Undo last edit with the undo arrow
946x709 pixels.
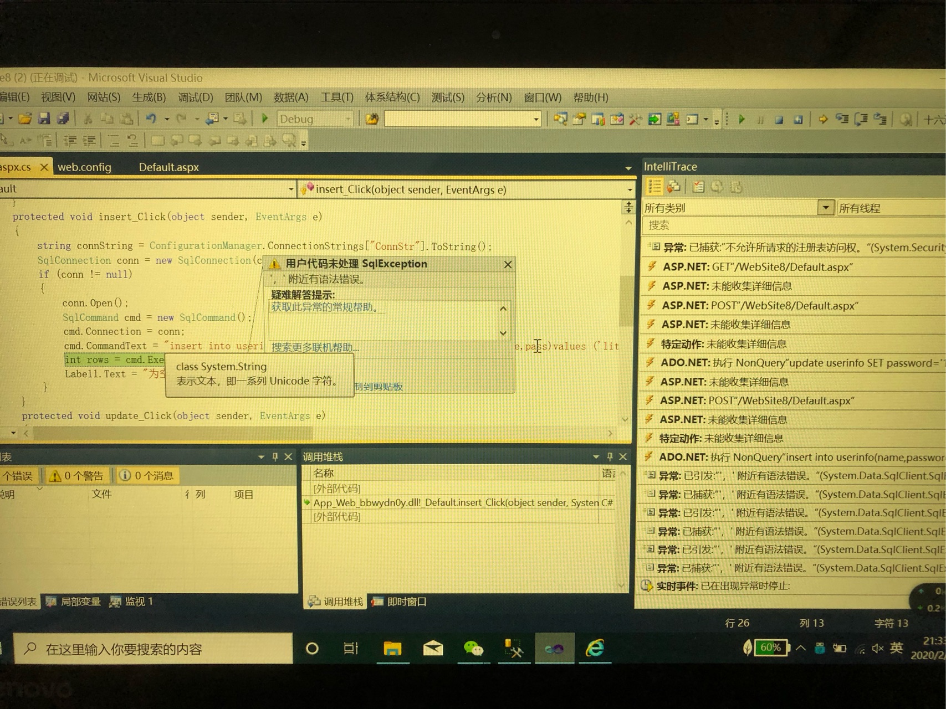point(151,119)
